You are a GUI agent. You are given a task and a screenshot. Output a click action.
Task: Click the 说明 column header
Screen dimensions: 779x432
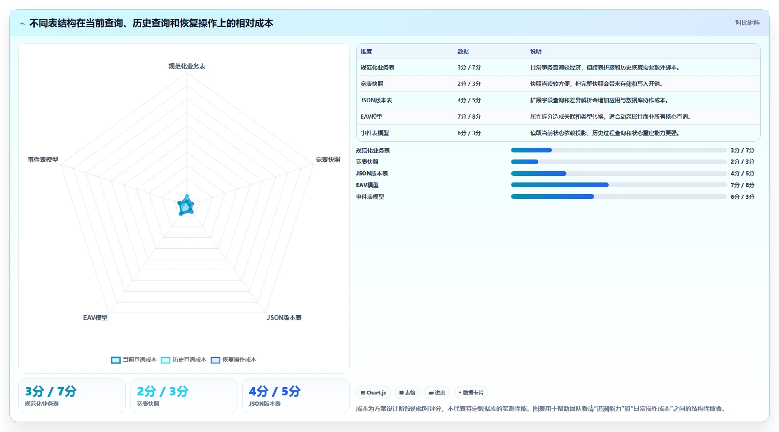(x=536, y=52)
